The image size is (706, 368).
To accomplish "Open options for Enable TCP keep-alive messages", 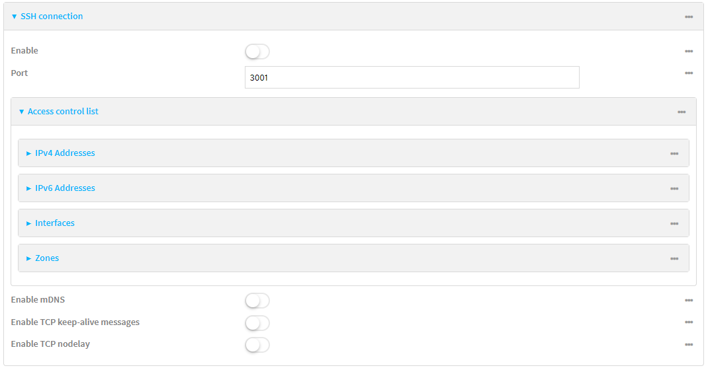I will coord(689,322).
